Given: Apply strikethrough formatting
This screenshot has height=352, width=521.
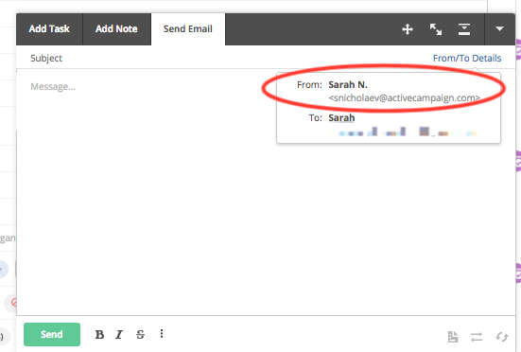Looking at the screenshot, I should pos(140,335).
